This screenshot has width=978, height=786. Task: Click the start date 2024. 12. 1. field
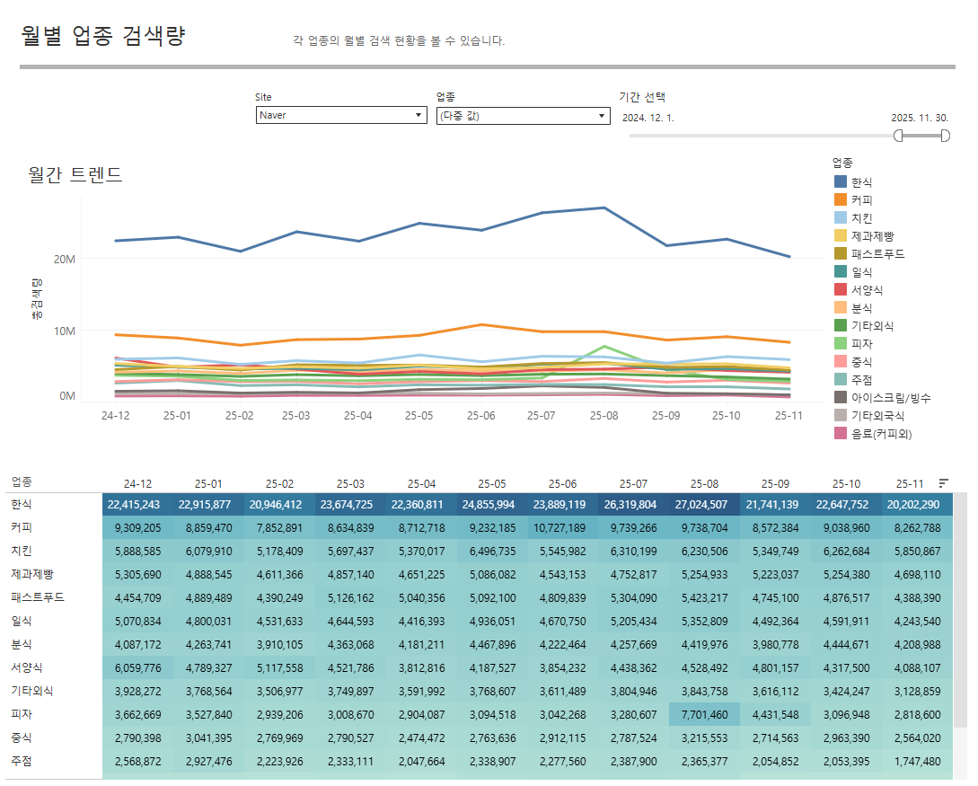pyautogui.click(x=648, y=118)
